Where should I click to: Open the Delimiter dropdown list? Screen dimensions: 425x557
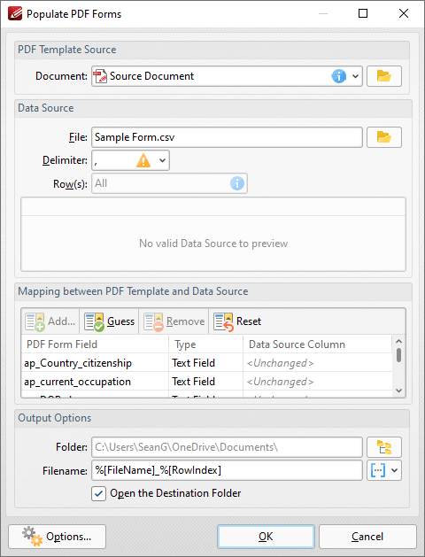point(162,160)
